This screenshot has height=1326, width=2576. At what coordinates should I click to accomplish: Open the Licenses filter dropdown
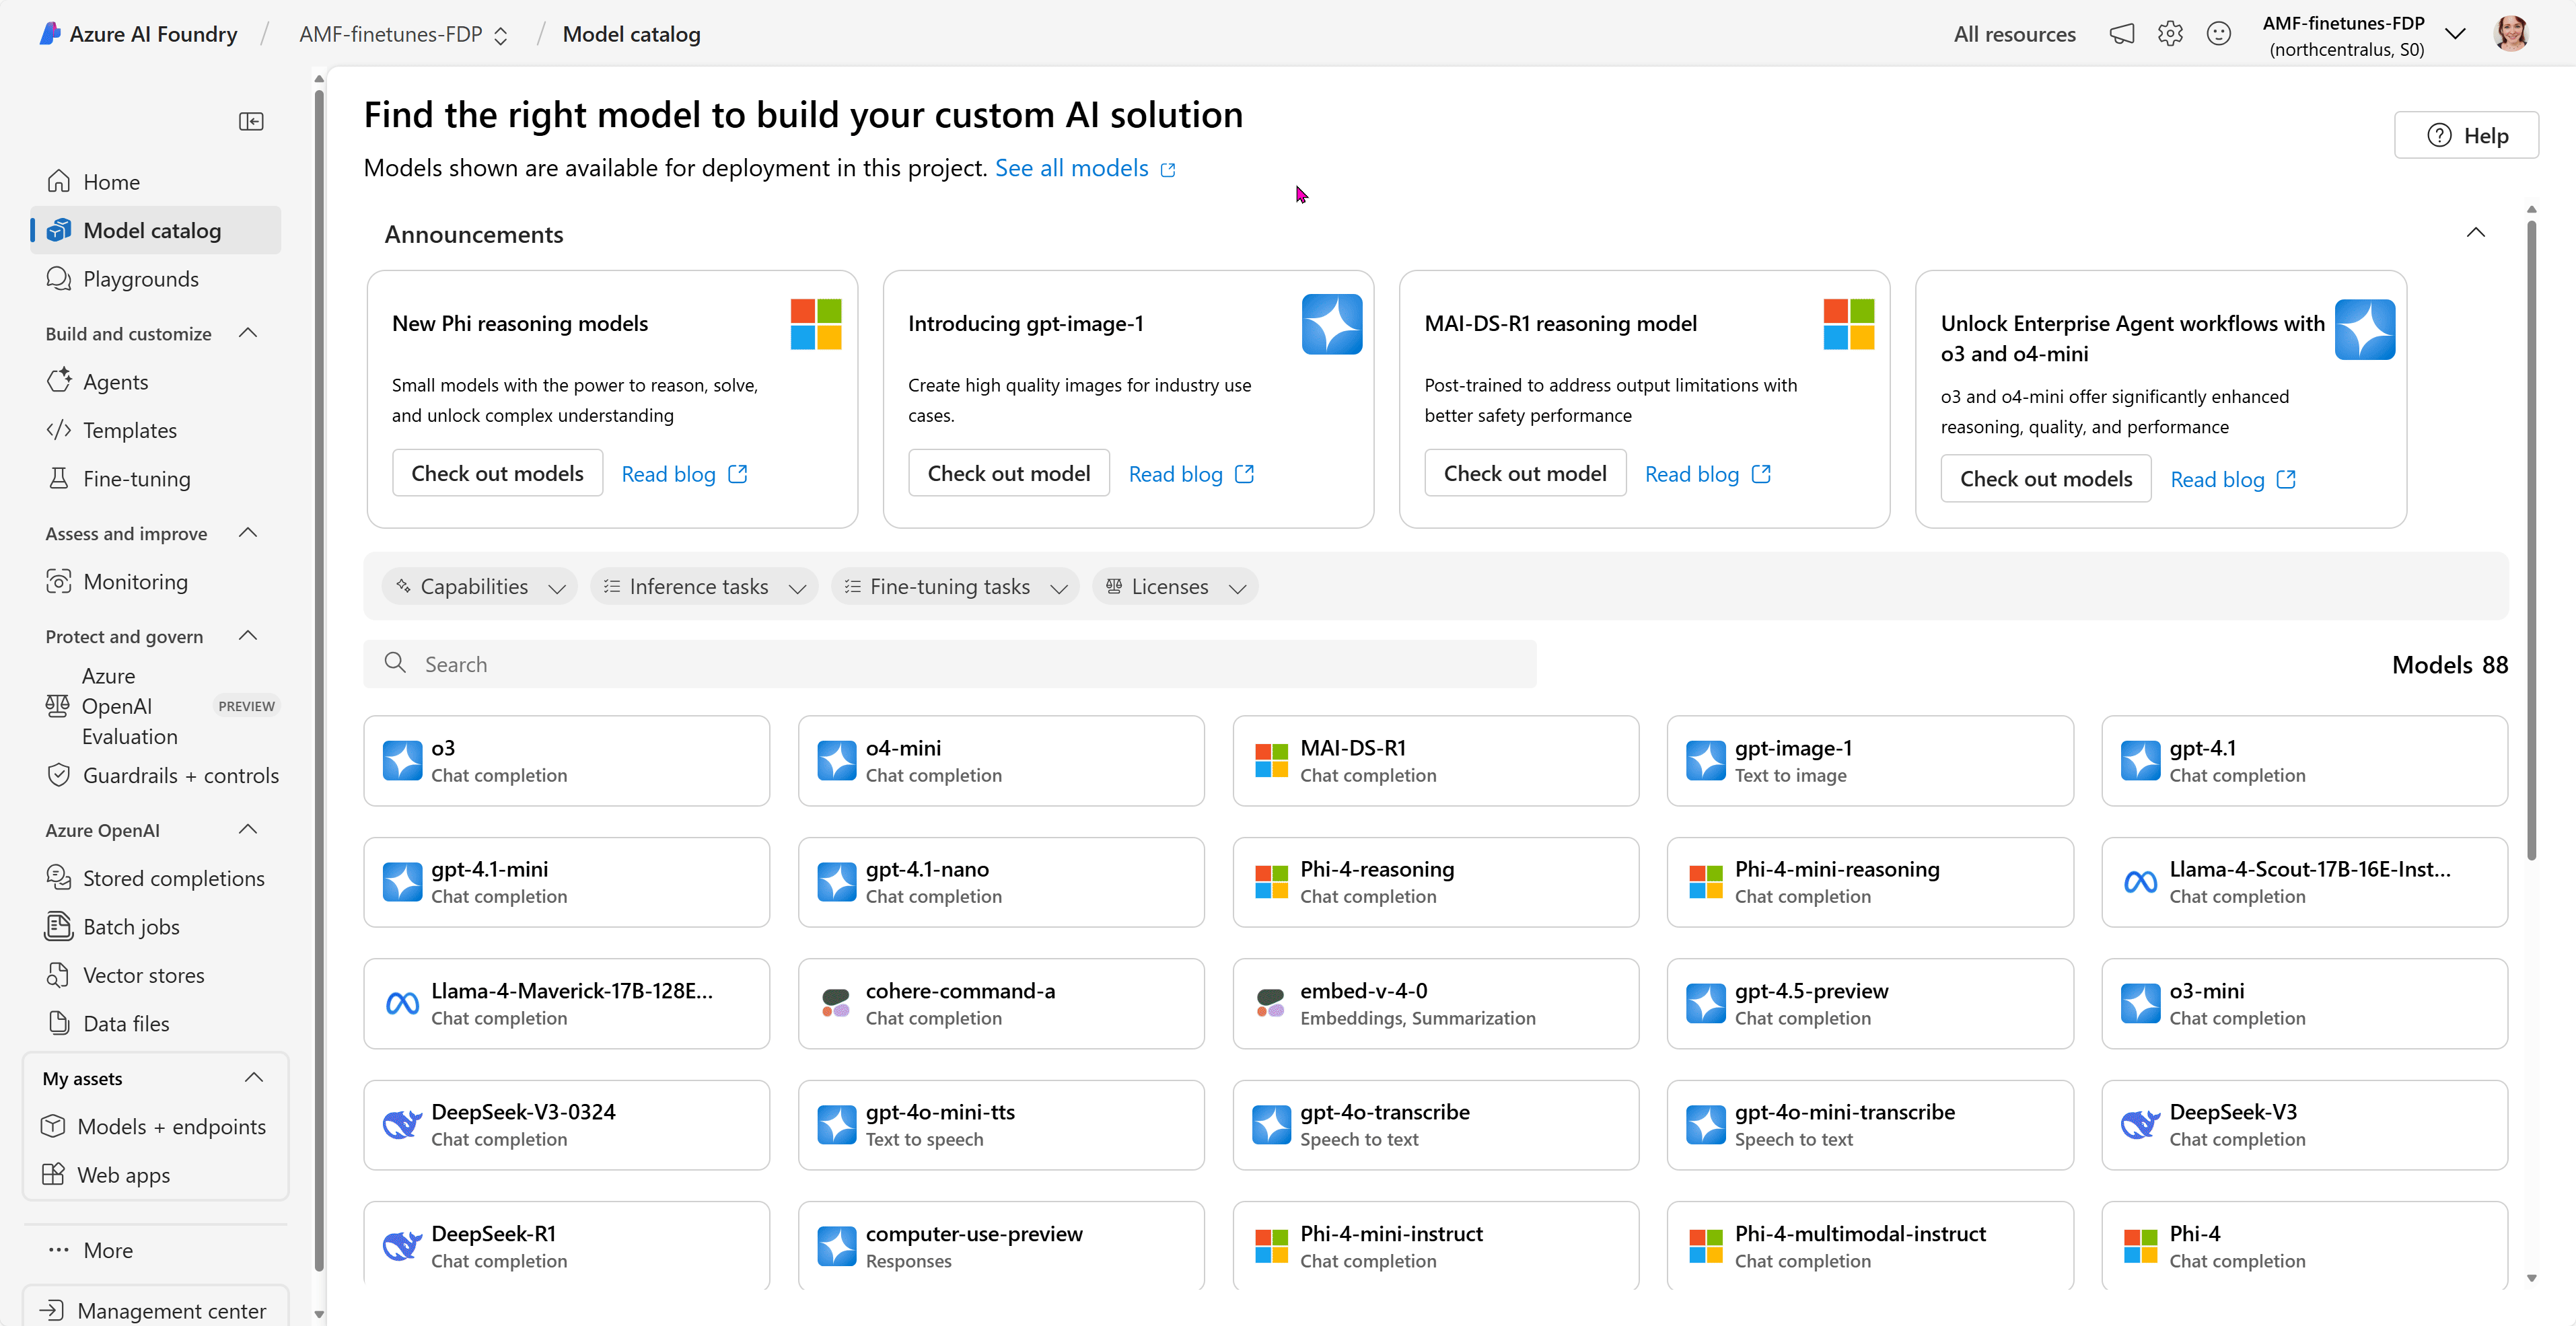[1175, 587]
